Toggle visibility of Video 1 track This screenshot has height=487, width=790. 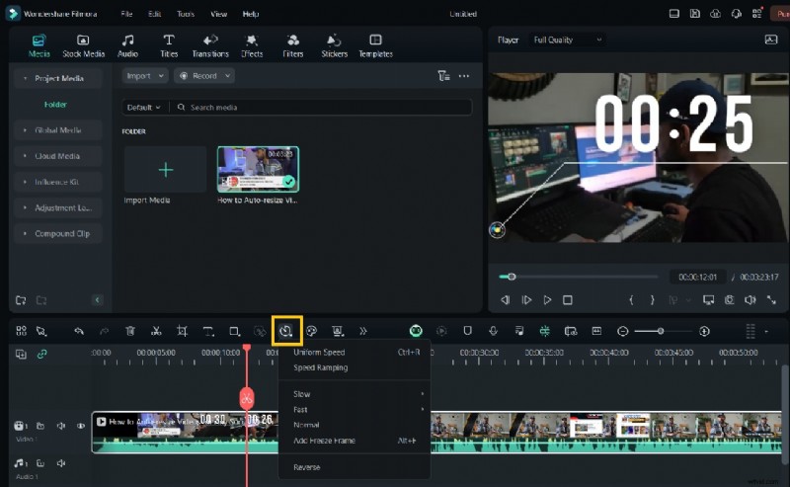point(81,426)
